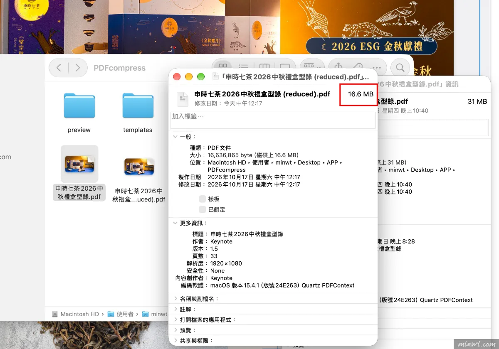499x349 pixels.
Task: Click the 加入標籤 tags field
Action: (x=273, y=120)
